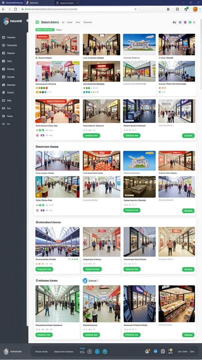Click the teal circular icon in bottom bar
Viewport: 202px width, 360px height.
[105, 351]
